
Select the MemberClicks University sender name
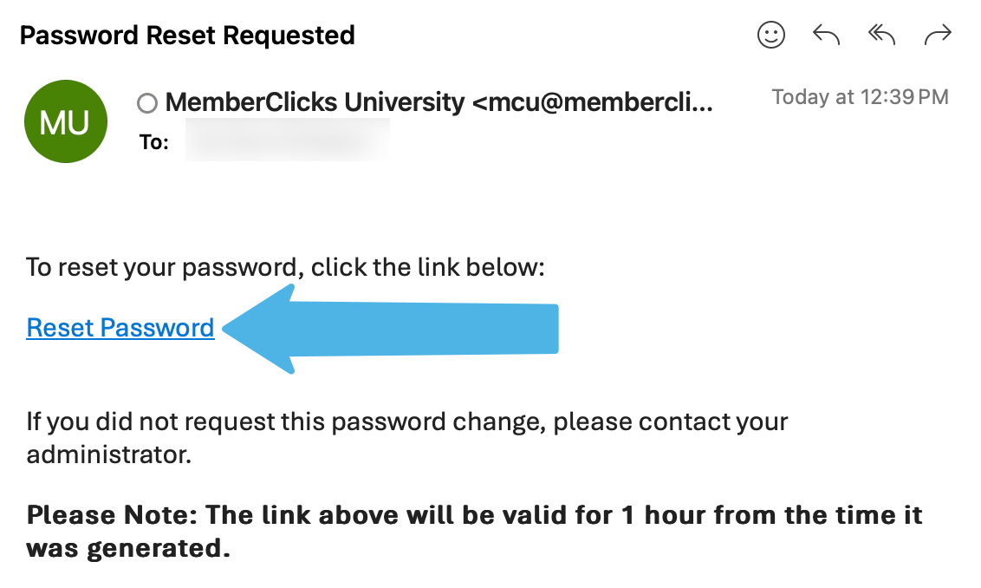click(x=315, y=102)
